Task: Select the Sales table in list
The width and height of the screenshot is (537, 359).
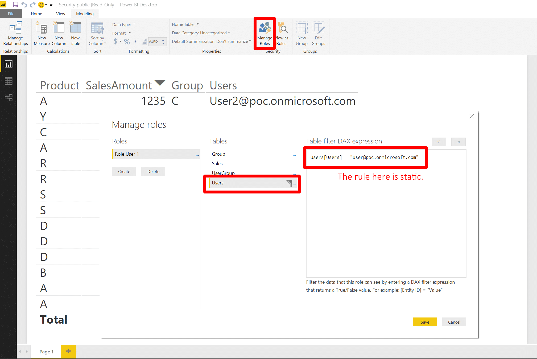Action: 217,163
